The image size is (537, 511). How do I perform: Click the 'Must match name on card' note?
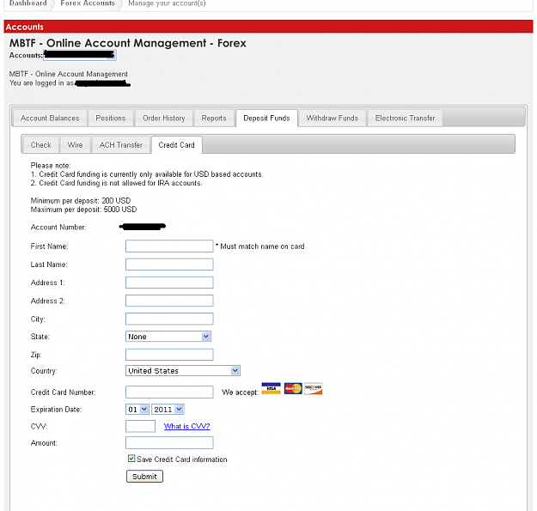coord(260,246)
